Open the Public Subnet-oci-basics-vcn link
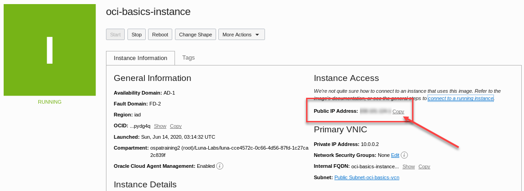This screenshot has height=191, width=524. pos(367,177)
